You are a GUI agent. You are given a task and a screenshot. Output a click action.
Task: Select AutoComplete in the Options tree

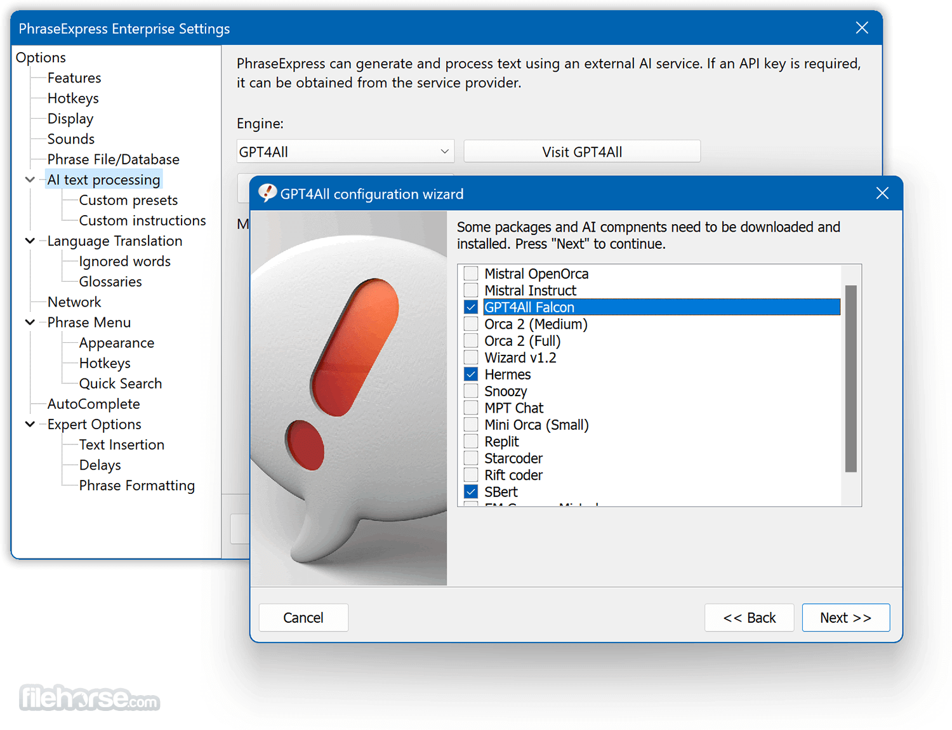(x=94, y=404)
